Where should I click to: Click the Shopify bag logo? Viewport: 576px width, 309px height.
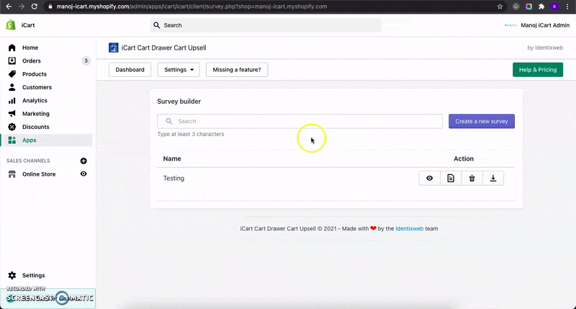pos(11,25)
